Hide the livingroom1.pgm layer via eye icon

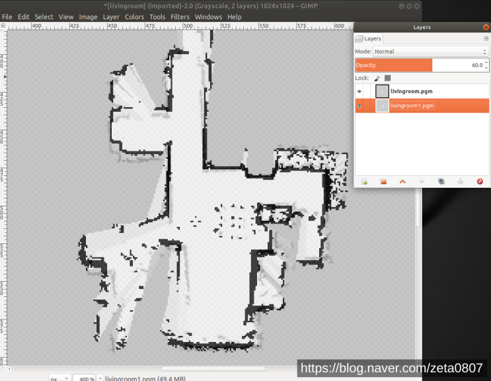[359, 106]
